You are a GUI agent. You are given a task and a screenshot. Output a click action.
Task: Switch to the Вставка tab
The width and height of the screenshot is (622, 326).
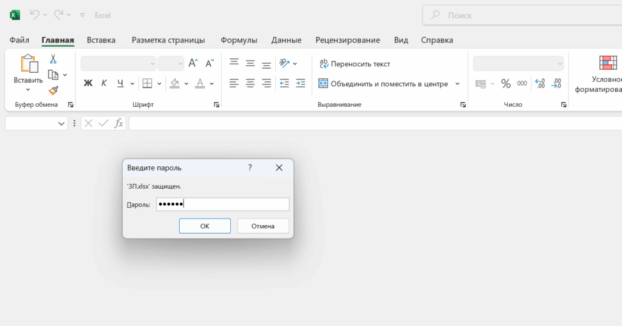coord(101,40)
